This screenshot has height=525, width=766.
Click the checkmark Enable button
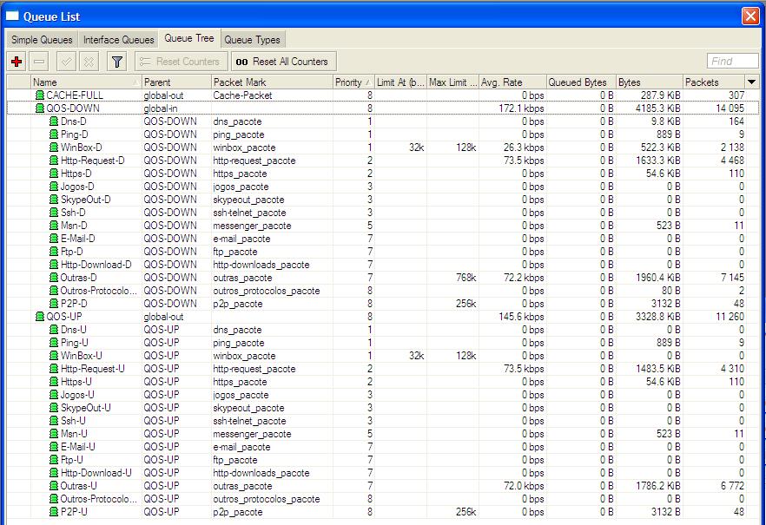pyautogui.click(x=66, y=62)
